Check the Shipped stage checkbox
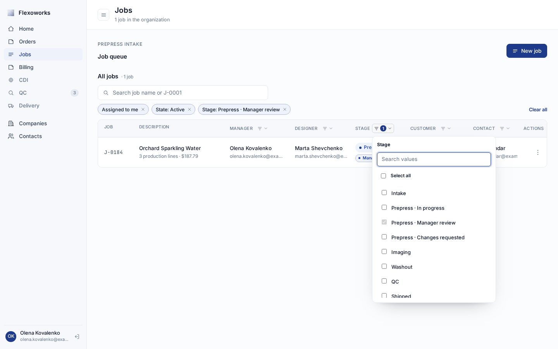 pyautogui.click(x=384, y=296)
